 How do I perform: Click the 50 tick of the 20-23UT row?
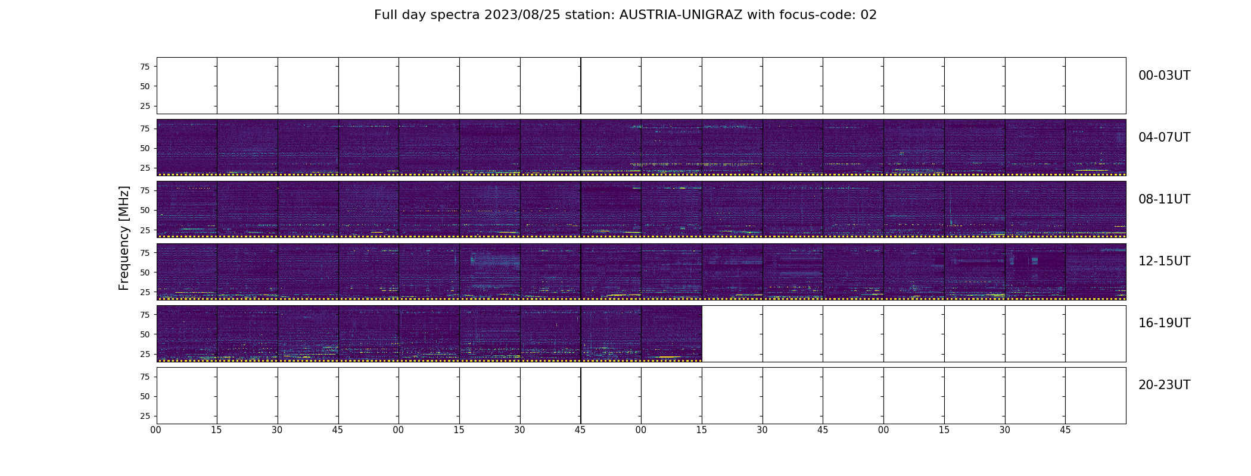tap(145, 396)
